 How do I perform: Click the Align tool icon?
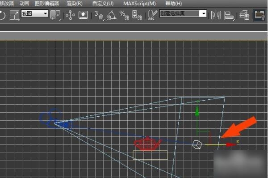point(229,15)
